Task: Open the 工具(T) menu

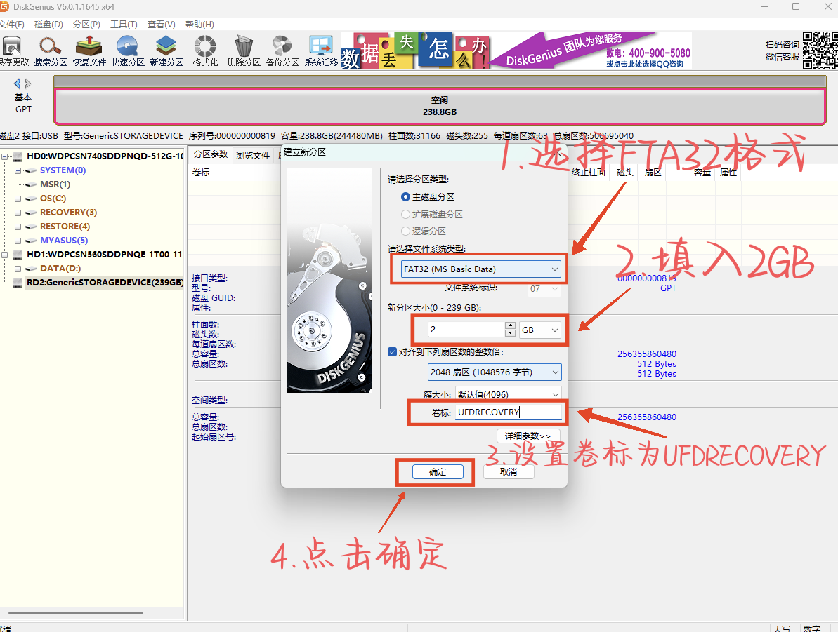Action: point(124,25)
